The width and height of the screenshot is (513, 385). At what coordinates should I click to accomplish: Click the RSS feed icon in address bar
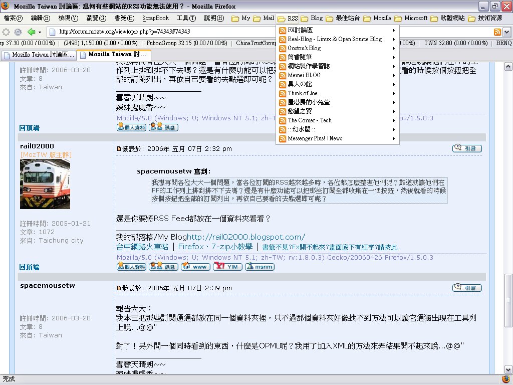(x=497, y=32)
